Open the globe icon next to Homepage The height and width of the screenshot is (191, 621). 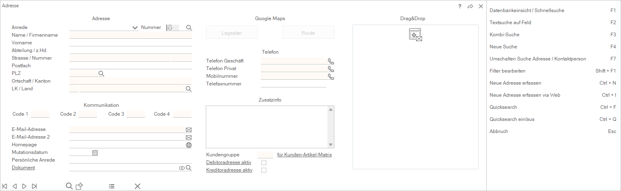click(x=188, y=145)
